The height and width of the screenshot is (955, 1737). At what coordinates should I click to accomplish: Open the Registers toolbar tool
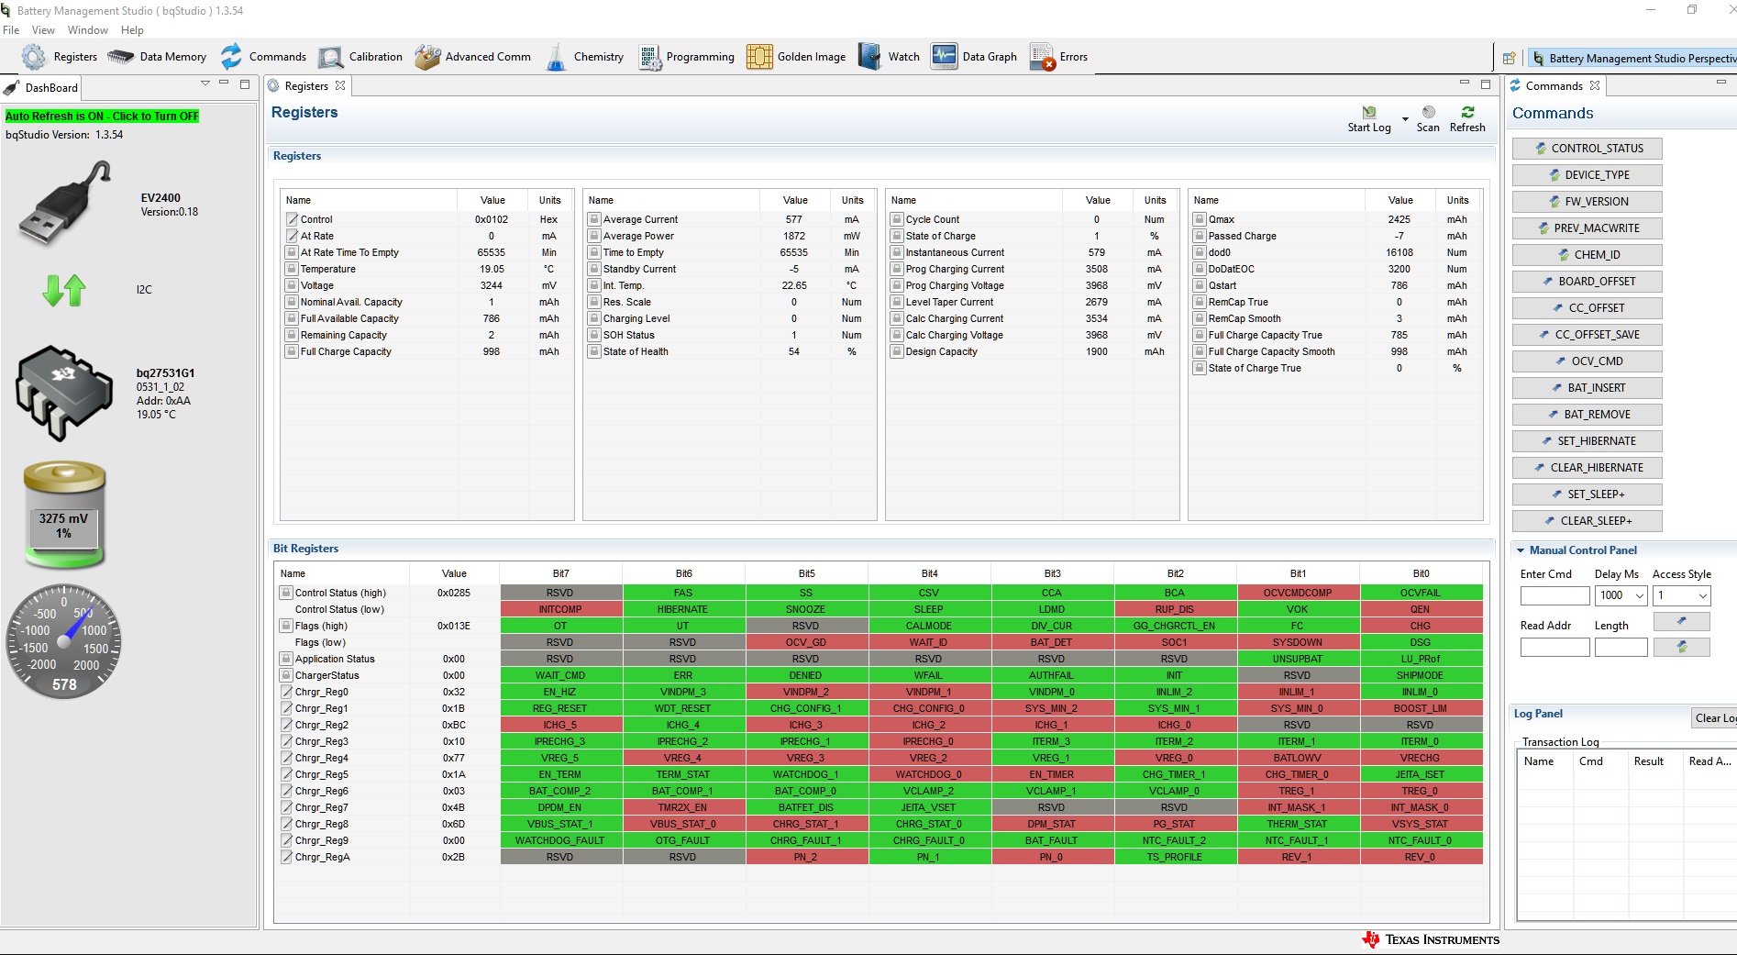coord(60,57)
